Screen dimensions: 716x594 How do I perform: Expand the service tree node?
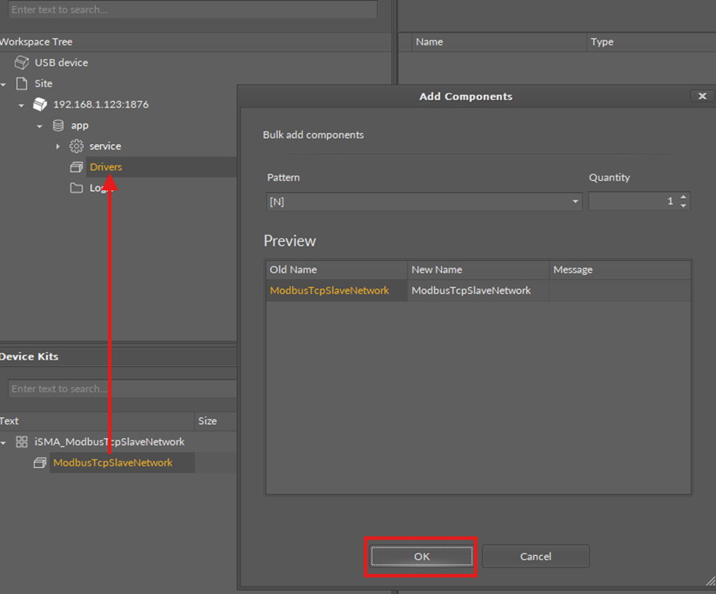57,146
